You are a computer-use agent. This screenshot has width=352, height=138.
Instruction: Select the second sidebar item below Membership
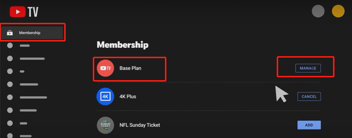pos(32,59)
